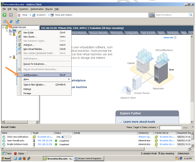Click the close tab link
196x162 pixels.
pos(168,37)
